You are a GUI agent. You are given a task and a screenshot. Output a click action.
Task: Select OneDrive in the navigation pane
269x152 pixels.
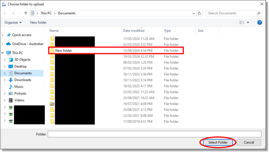point(27,44)
